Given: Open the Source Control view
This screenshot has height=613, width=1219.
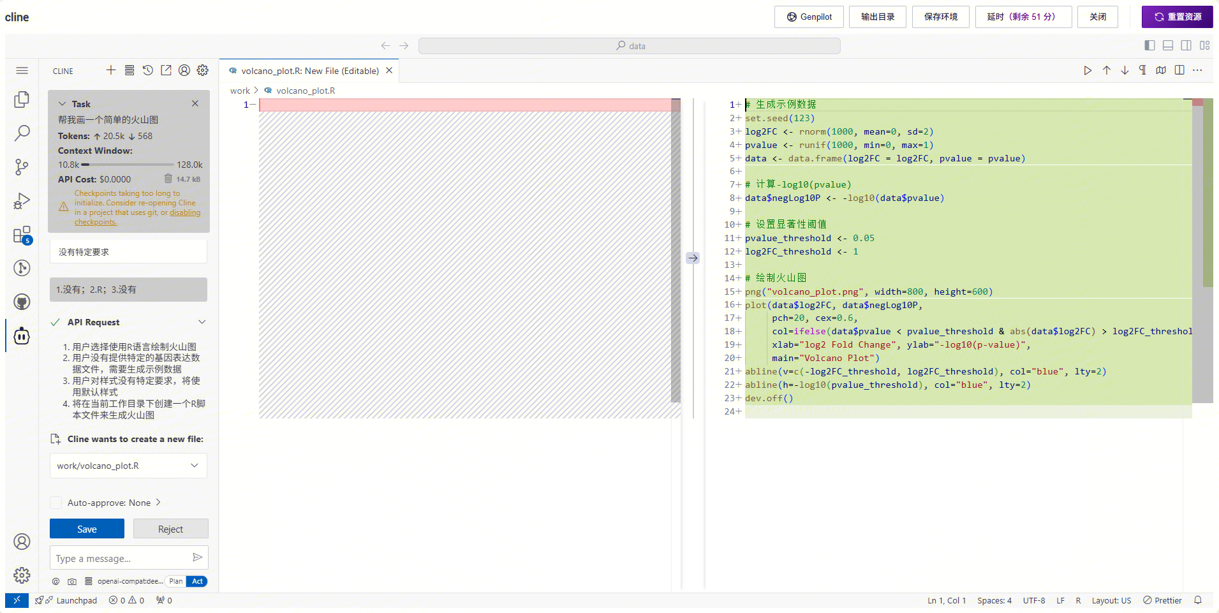Looking at the screenshot, I should pyautogui.click(x=22, y=167).
